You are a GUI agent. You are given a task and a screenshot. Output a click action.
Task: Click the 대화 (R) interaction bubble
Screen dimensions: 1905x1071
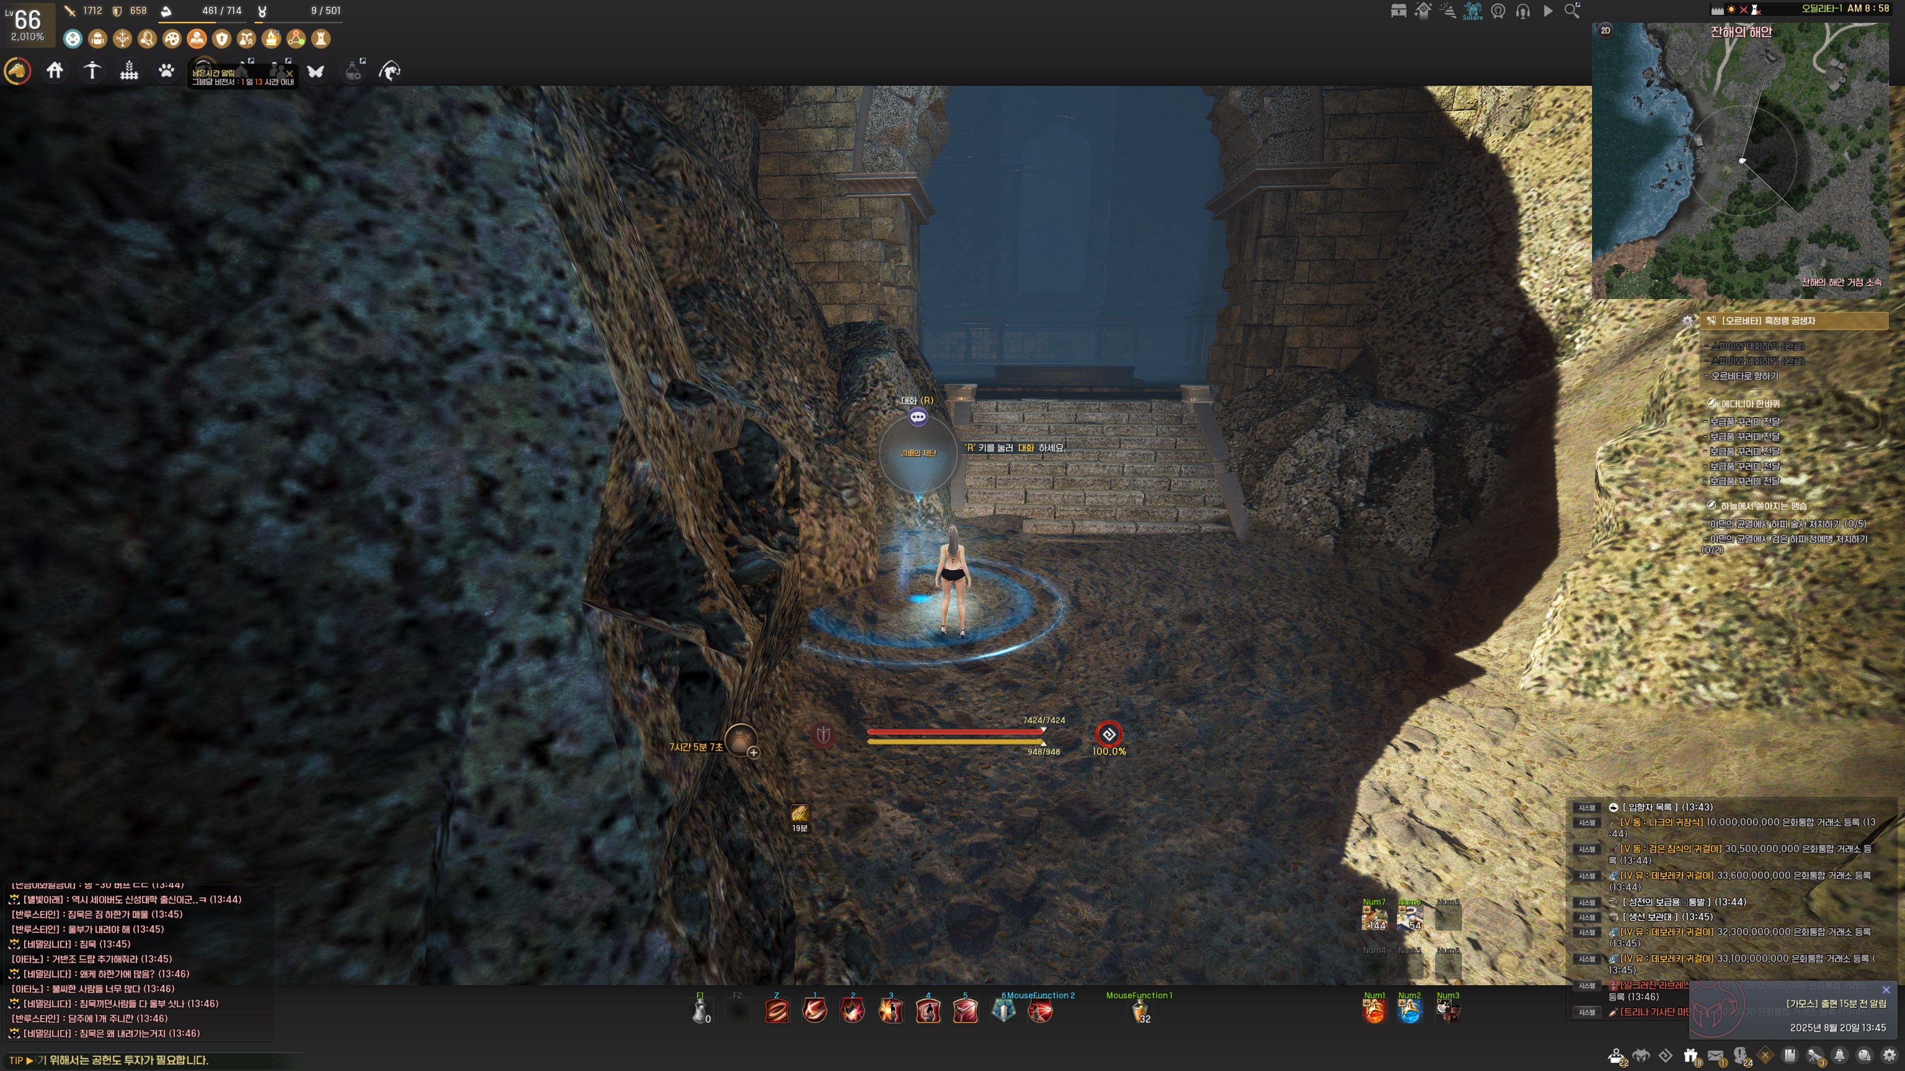pyautogui.click(x=918, y=417)
